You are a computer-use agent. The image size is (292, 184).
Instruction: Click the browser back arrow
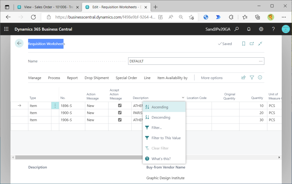click(x=8, y=17)
